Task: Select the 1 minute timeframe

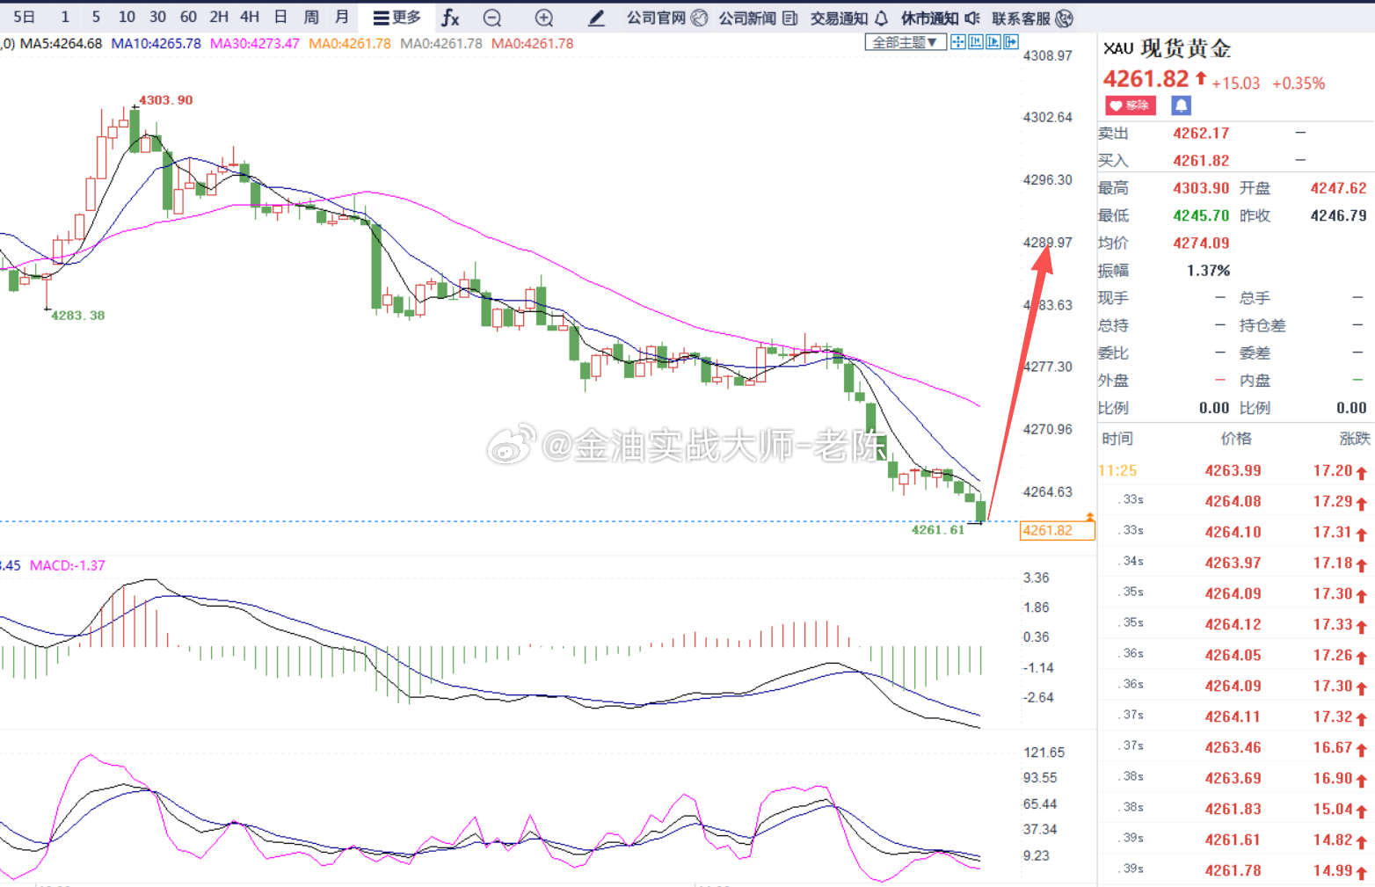Action: (65, 17)
